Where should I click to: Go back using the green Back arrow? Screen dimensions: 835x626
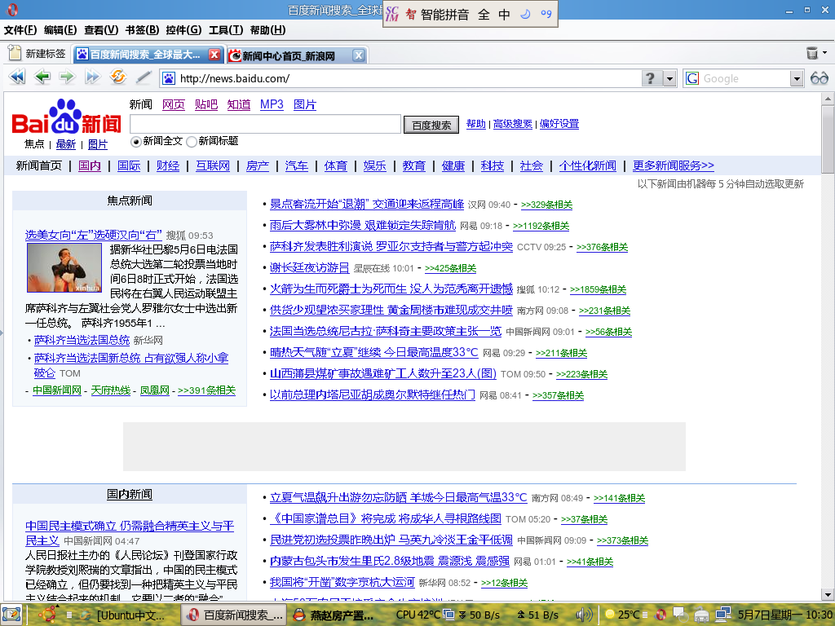coord(42,77)
